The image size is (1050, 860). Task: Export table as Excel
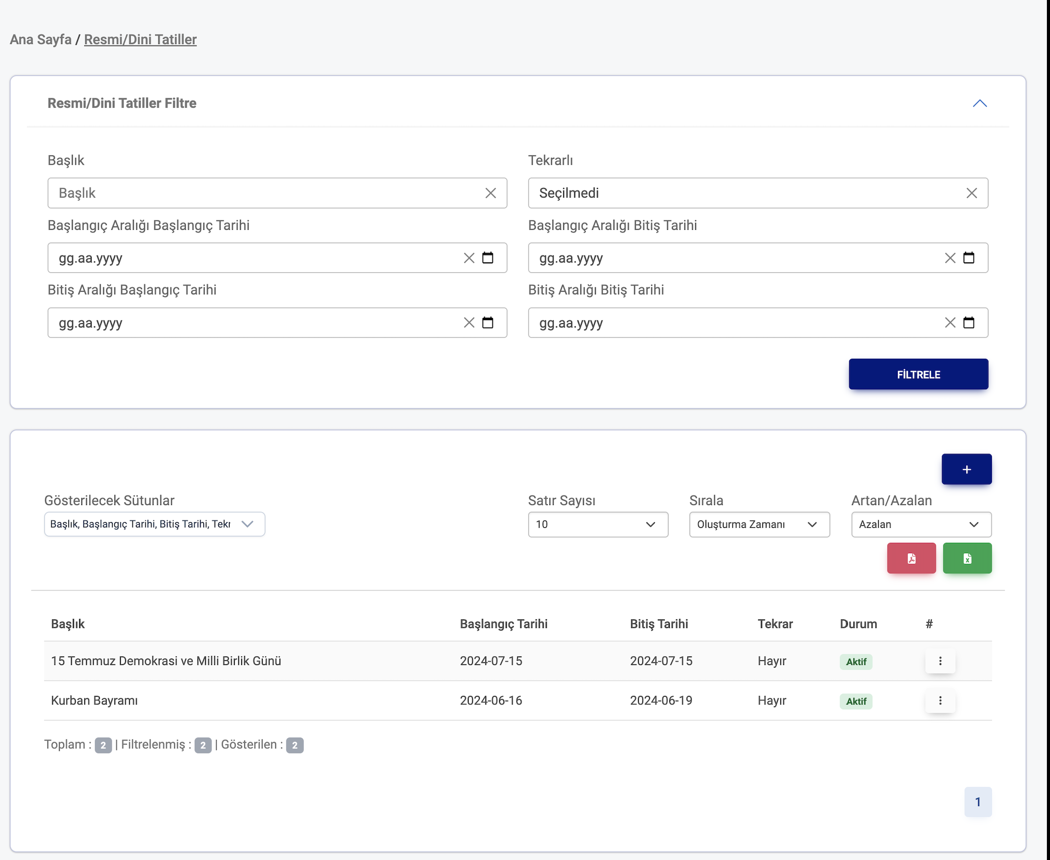tap(967, 558)
